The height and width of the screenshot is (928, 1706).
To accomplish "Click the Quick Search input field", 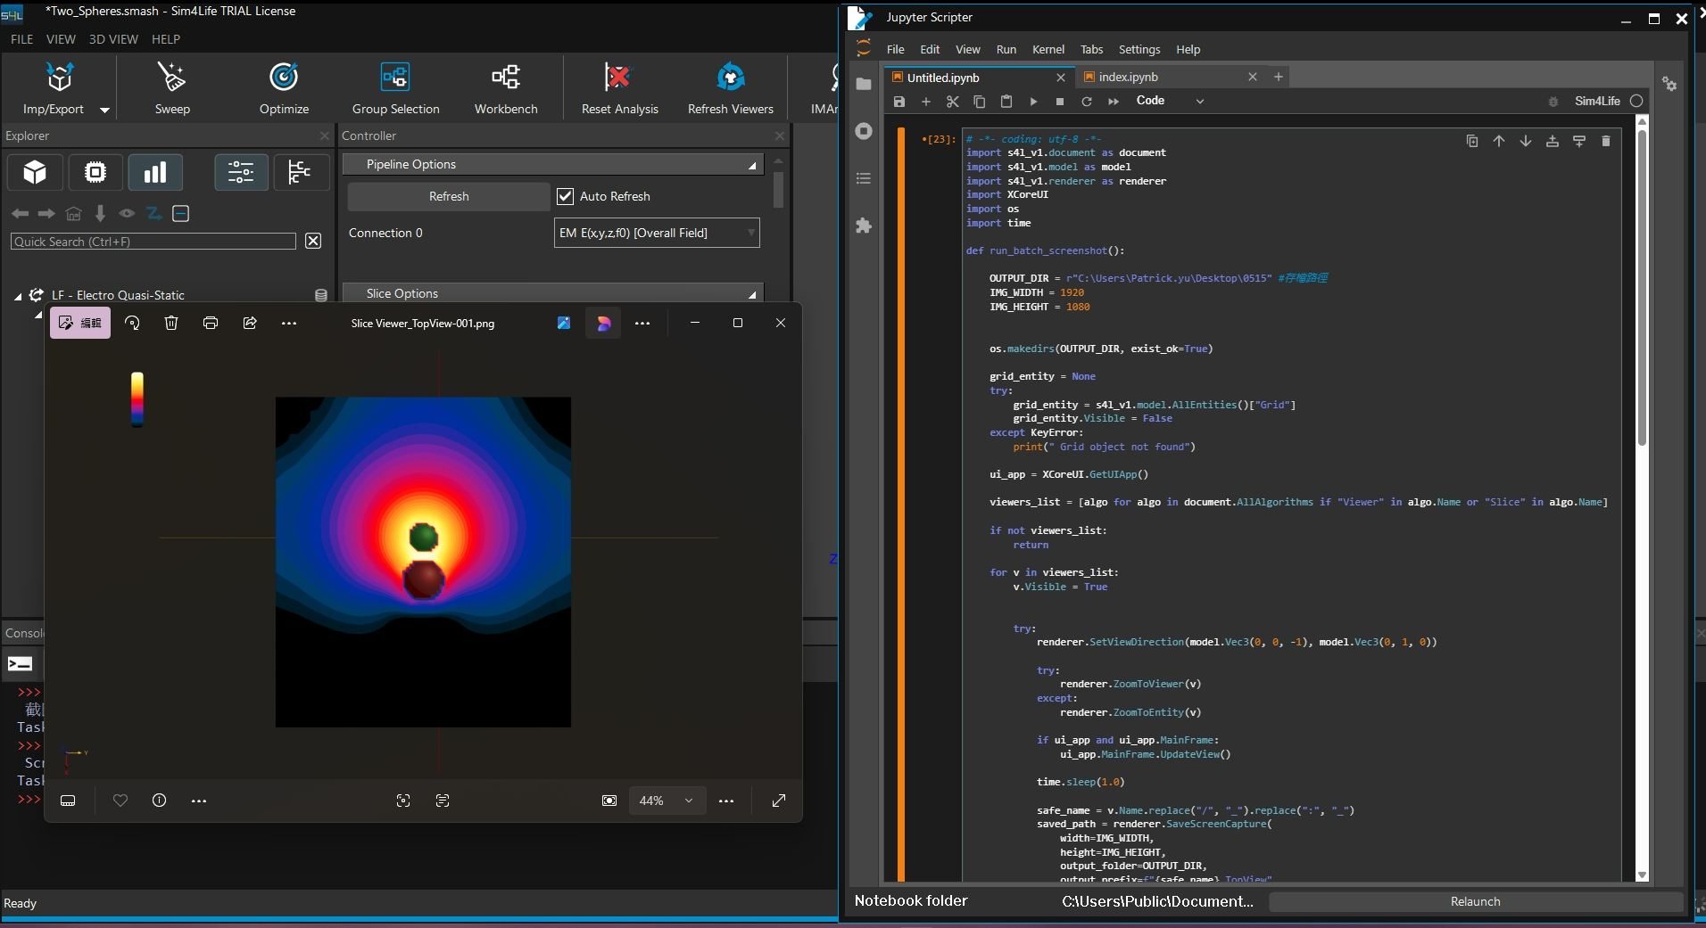I will pos(153,242).
